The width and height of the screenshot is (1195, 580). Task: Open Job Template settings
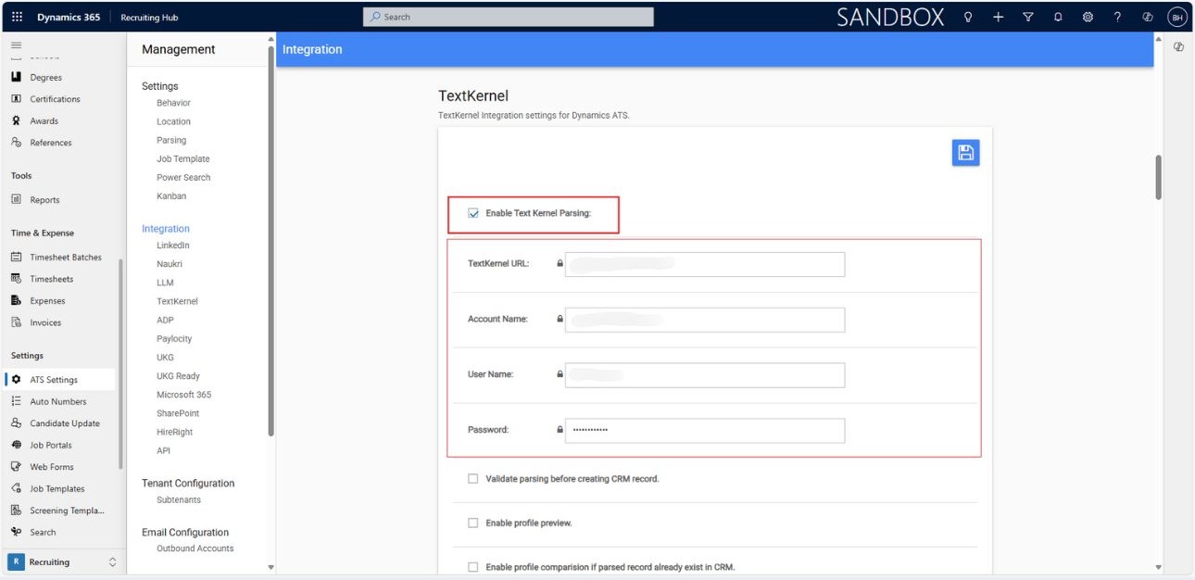183,158
